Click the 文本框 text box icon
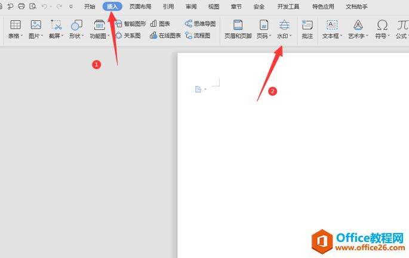 click(332, 25)
